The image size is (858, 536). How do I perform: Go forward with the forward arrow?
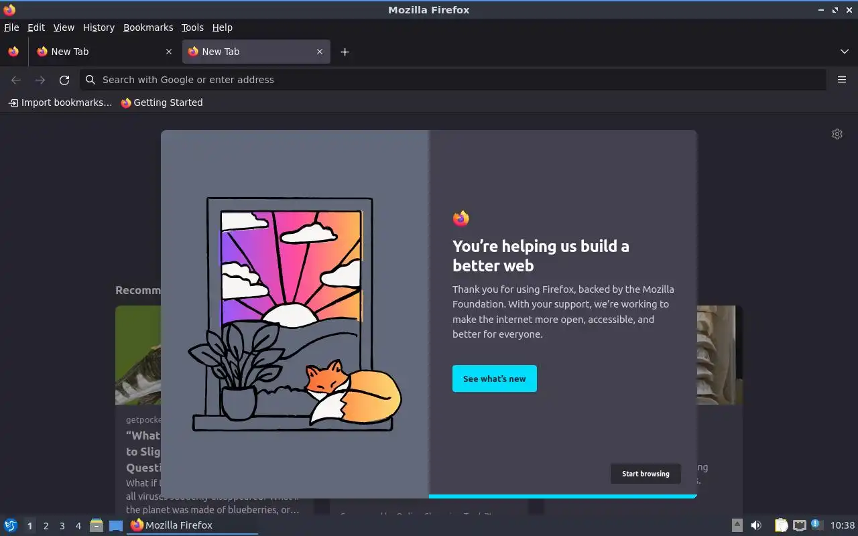40,80
